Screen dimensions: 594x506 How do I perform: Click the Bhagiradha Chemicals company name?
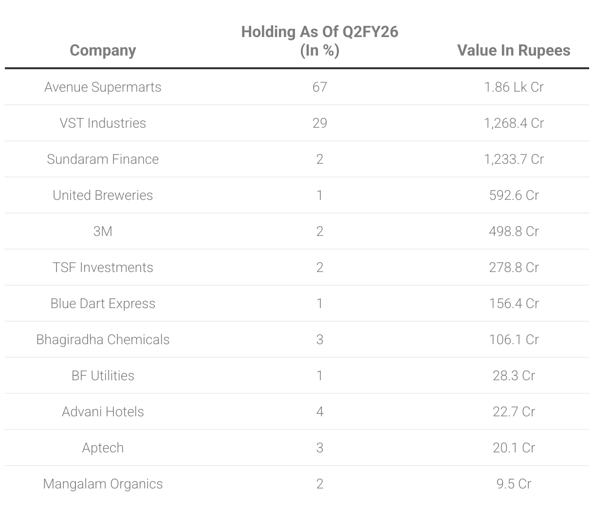coord(103,339)
